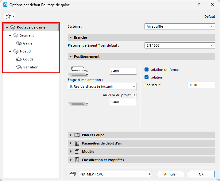Open the Étage d'implantation dropdown
The height and width of the screenshot is (181, 220).
102,87
